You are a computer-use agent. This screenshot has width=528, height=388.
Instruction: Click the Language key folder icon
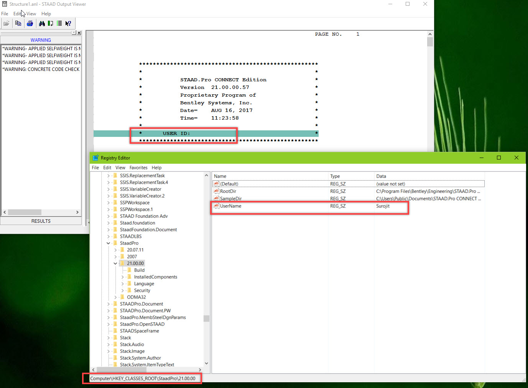[x=129, y=283]
